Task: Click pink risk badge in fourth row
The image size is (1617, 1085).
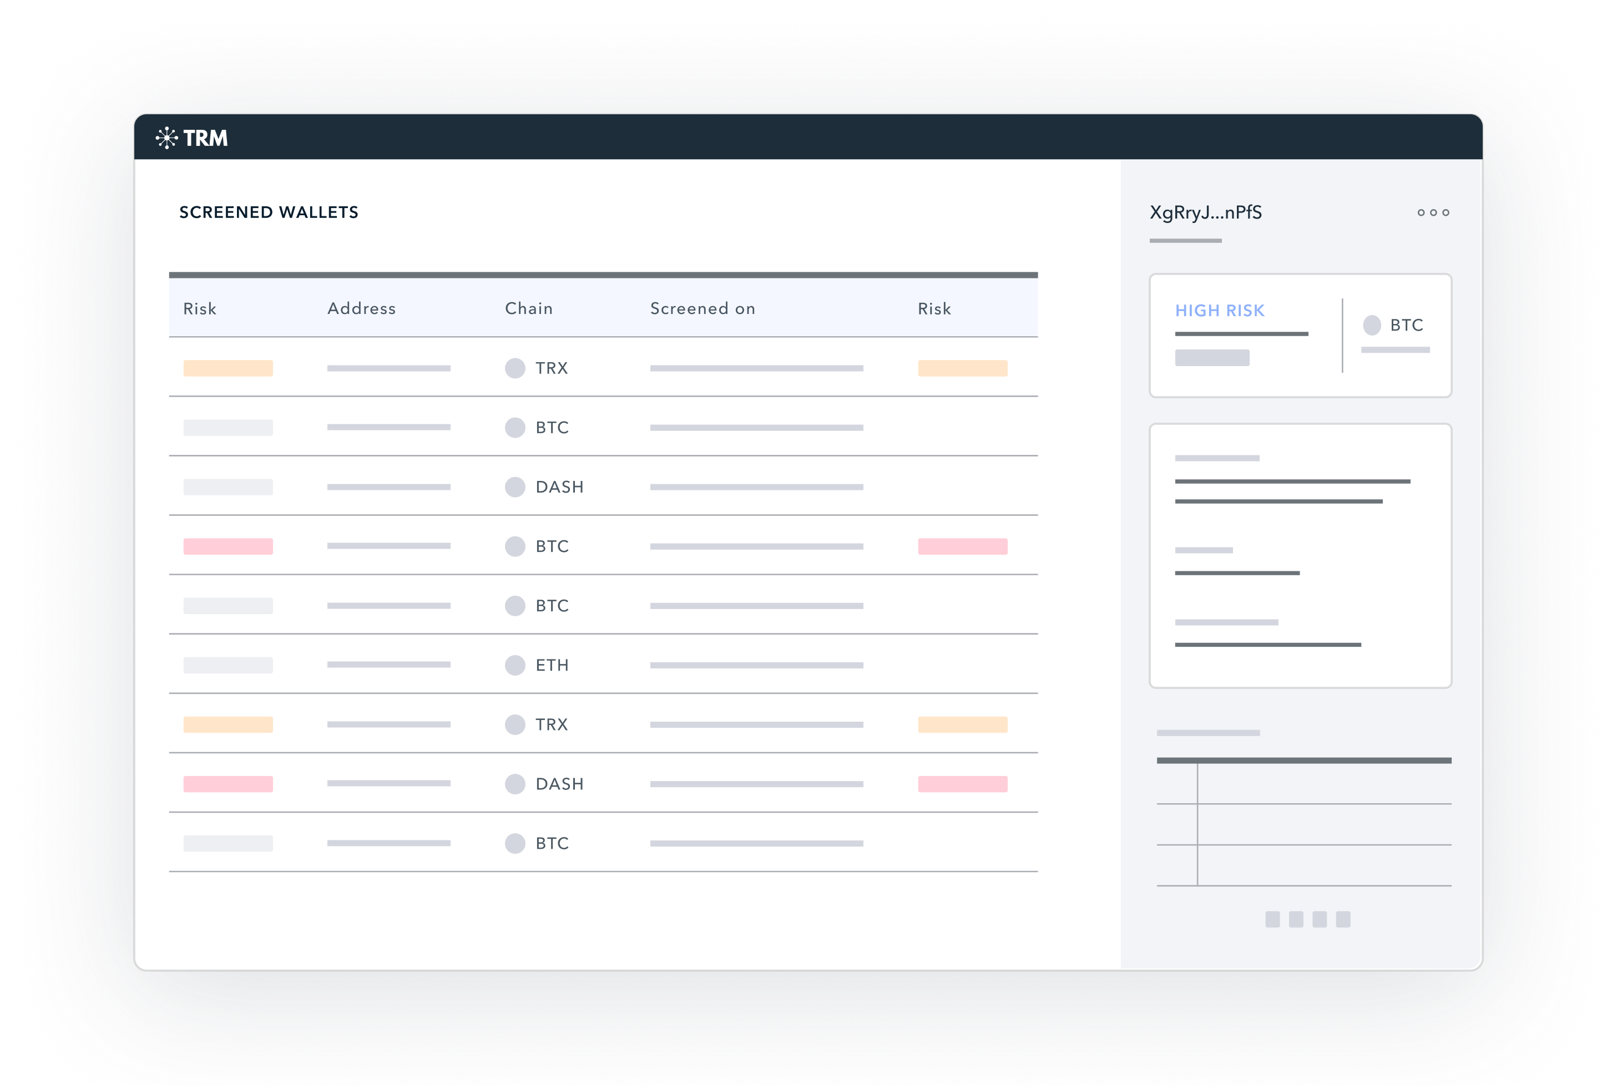Action: tap(228, 546)
